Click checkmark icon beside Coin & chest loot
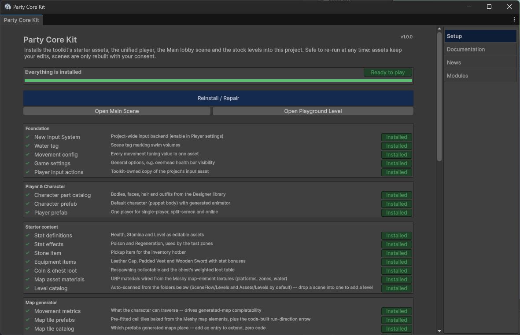Screen dimensions: 520x335 (28, 270)
